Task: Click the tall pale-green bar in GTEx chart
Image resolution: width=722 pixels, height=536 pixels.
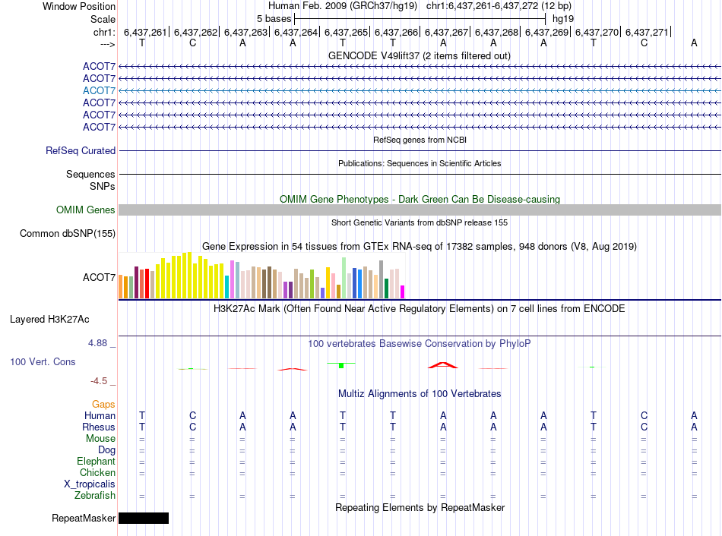Action: point(344,278)
